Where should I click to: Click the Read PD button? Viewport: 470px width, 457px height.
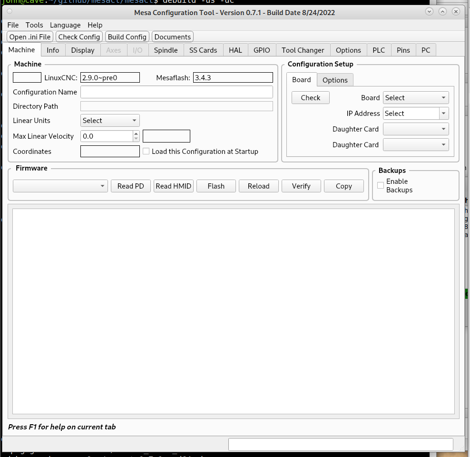click(131, 186)
